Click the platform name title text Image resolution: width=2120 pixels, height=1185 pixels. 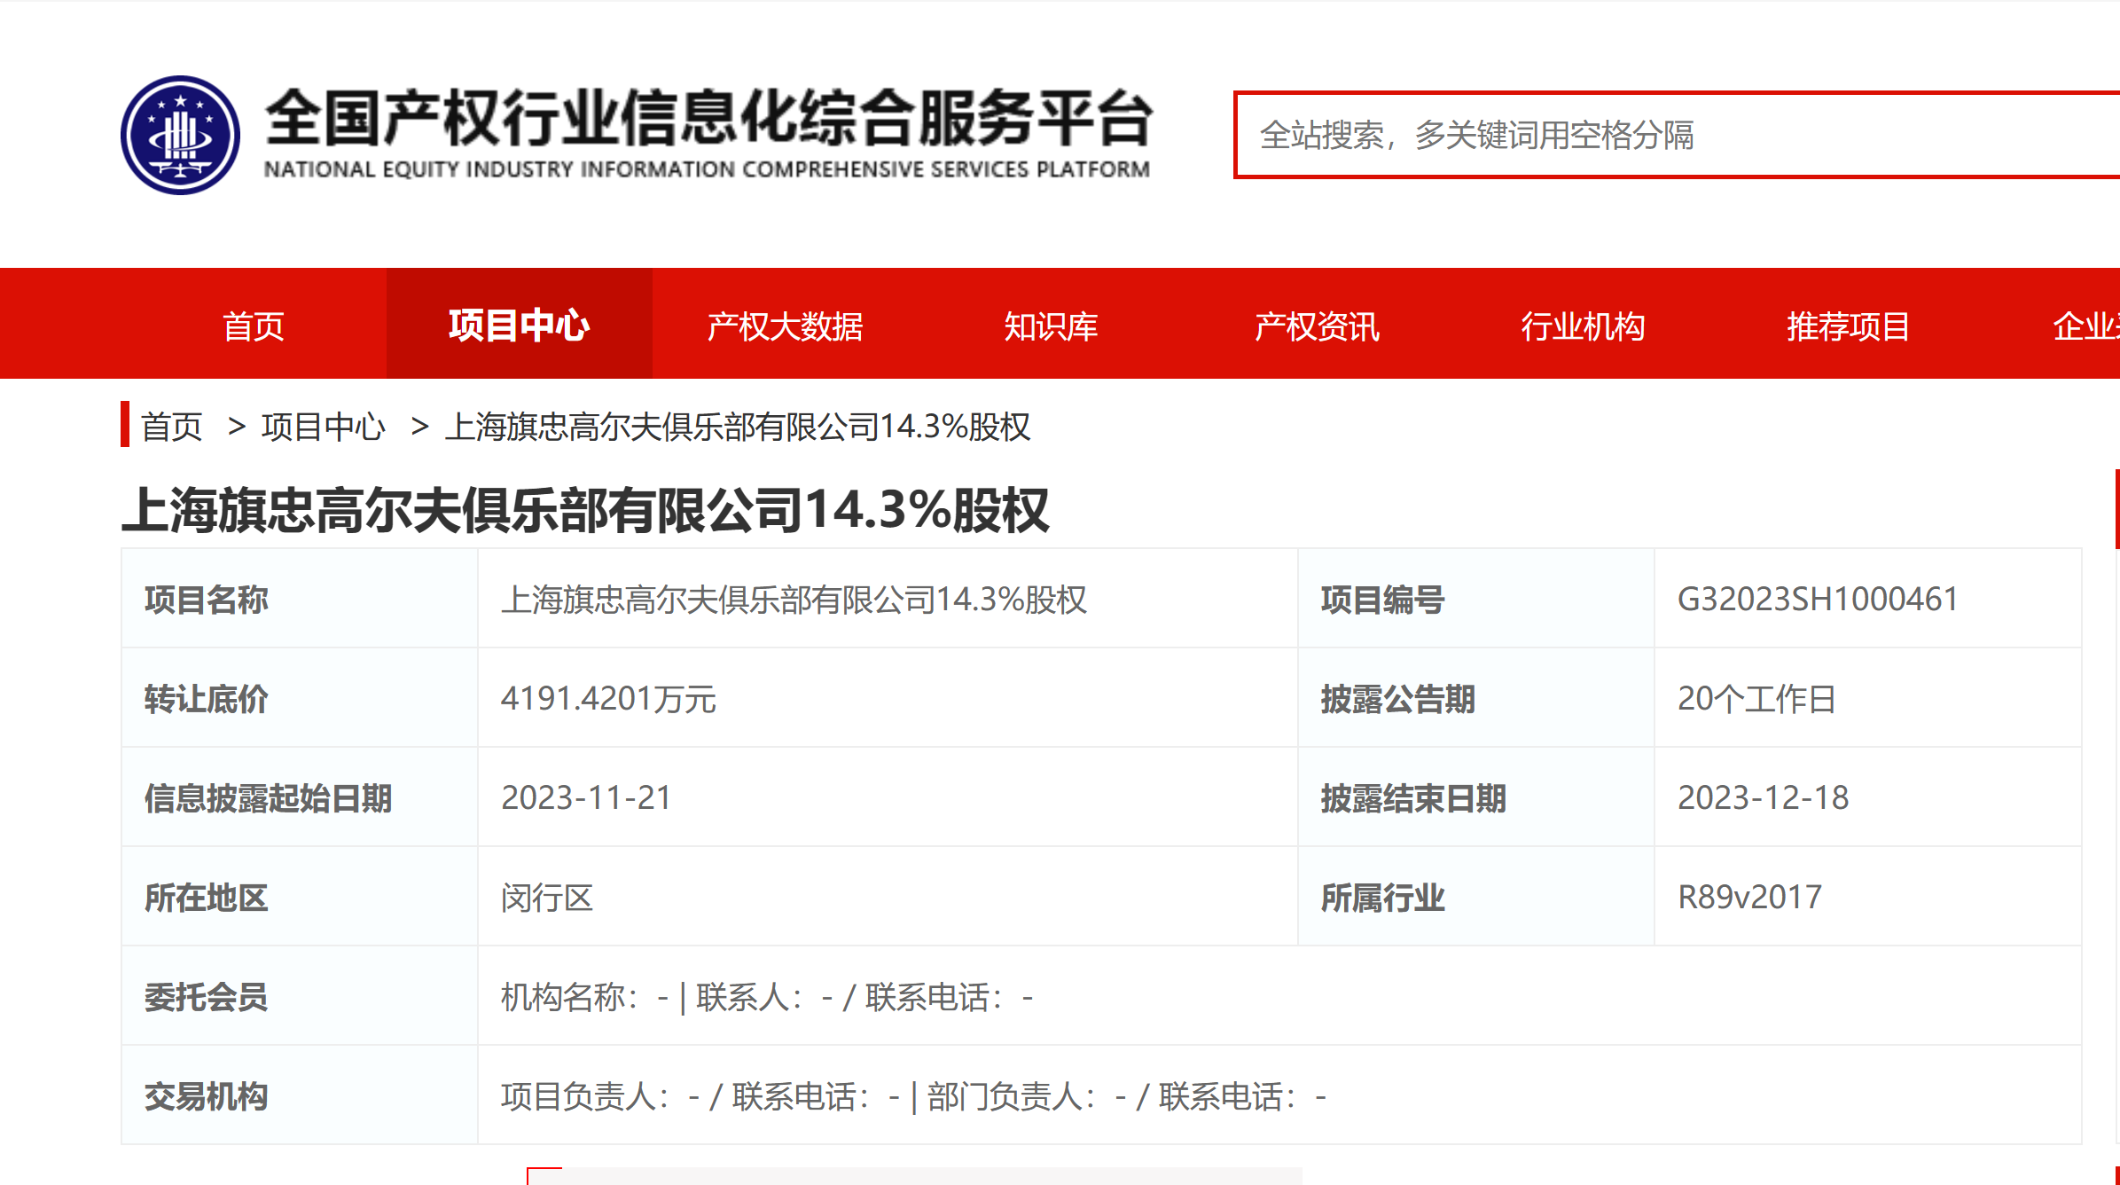(x=708, y=117)
